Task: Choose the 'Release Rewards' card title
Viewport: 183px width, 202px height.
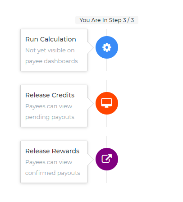Action: [52, 151]
